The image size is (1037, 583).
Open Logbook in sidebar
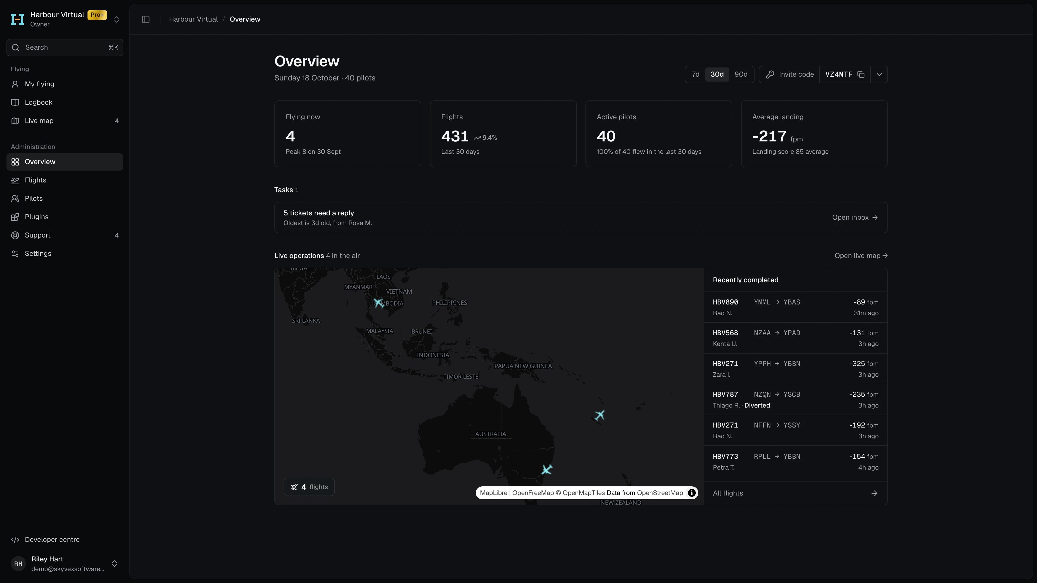(65, 103)
